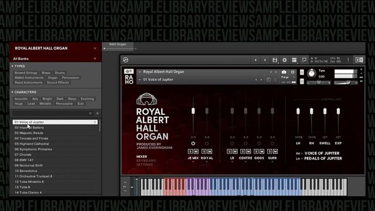The height and width of the screenshot is (211, 375).
Task: Select the RAH Organ tab
Action: pos(118,45)
